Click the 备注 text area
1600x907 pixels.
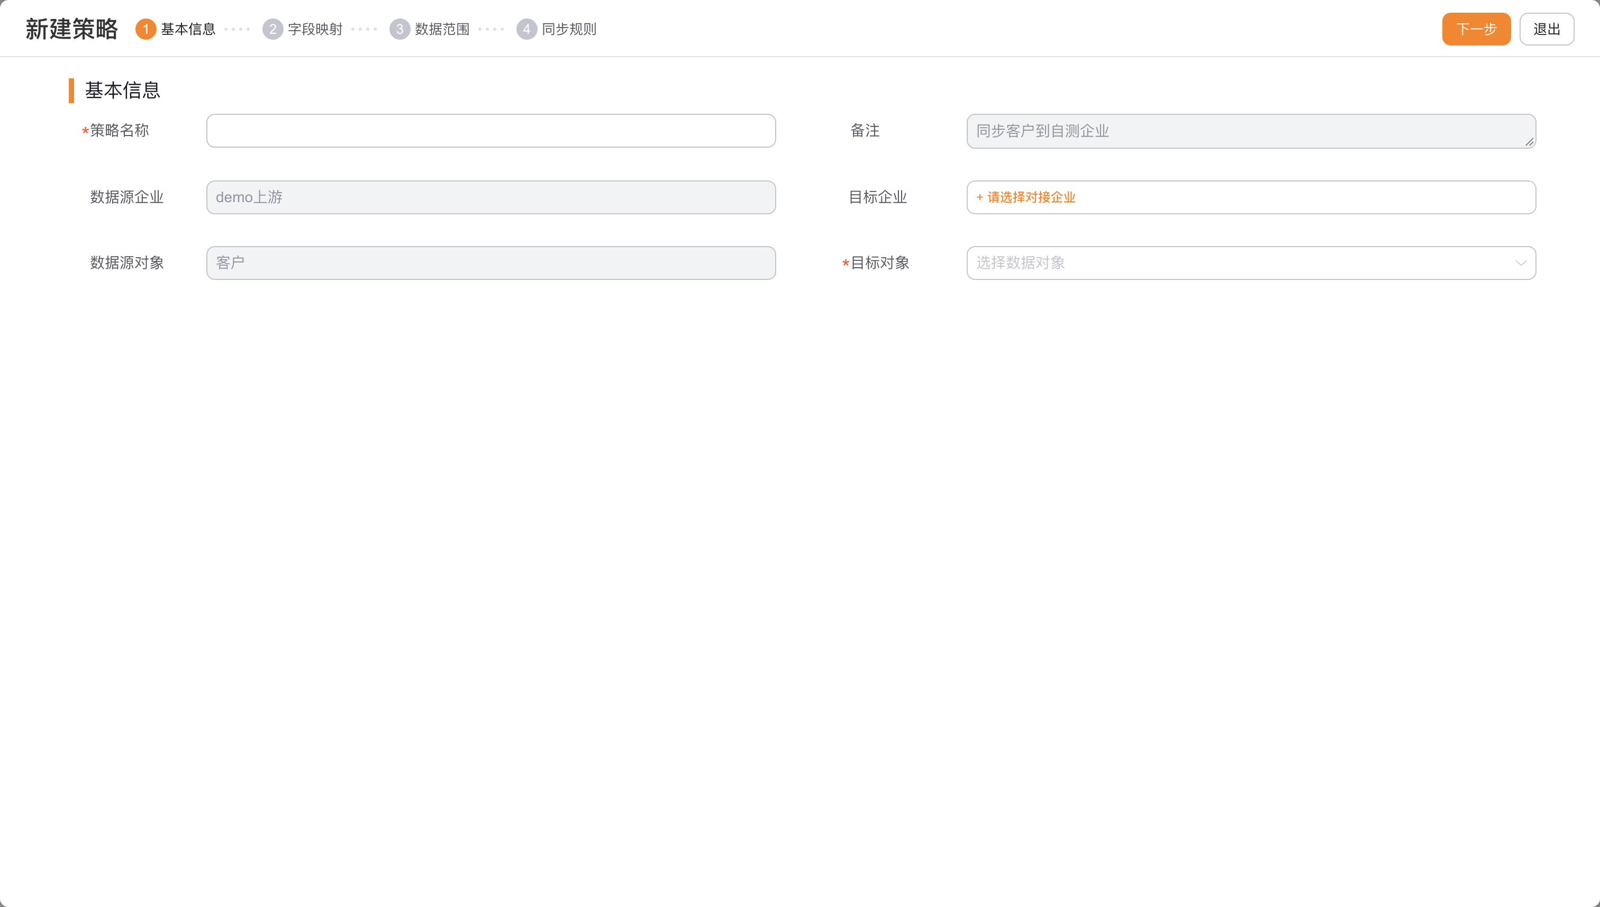point(1251,131)
